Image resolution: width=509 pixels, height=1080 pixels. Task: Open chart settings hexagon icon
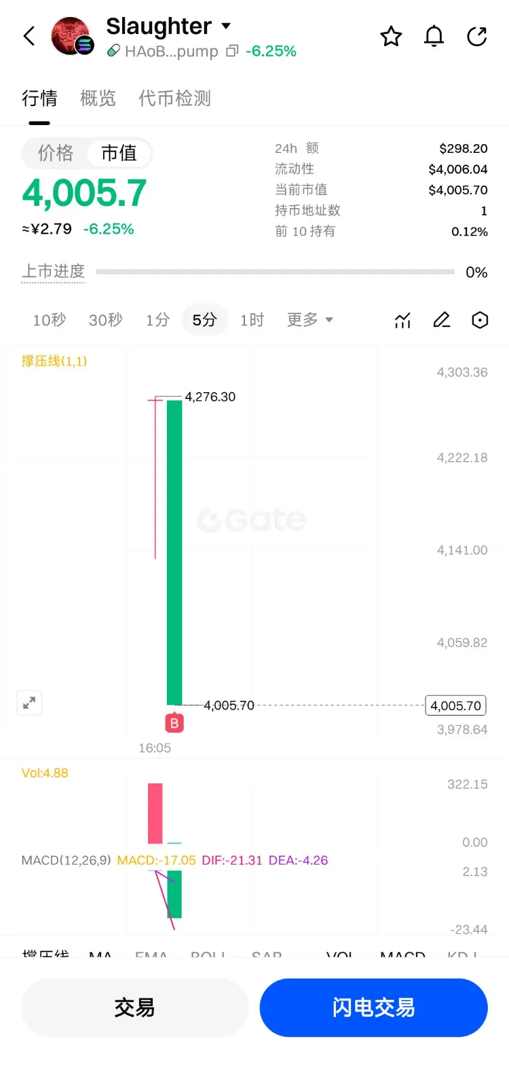tap(480, 320)
